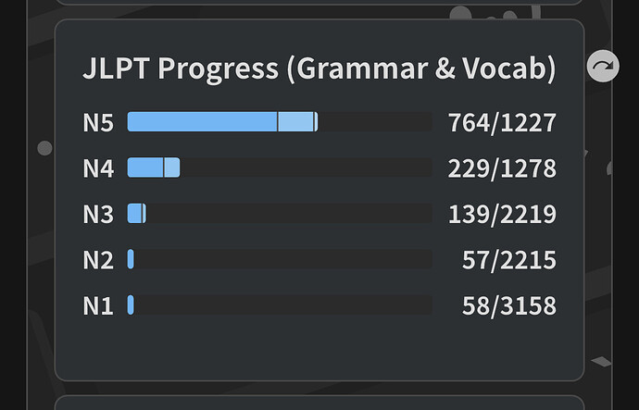
Task: Click the 57/2215 N2 count
Action: click(x=509, y=260)
